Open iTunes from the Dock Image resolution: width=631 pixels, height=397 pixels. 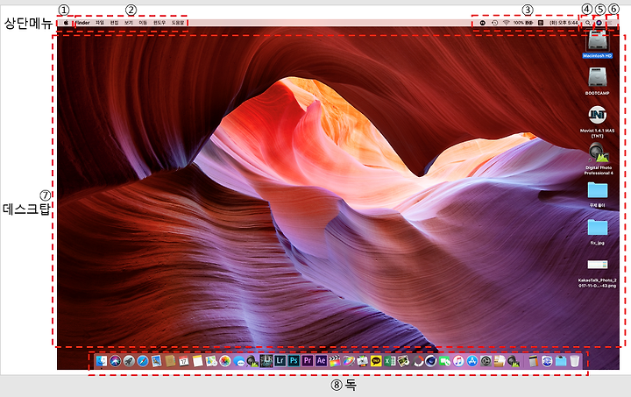[x=458, y=361]
